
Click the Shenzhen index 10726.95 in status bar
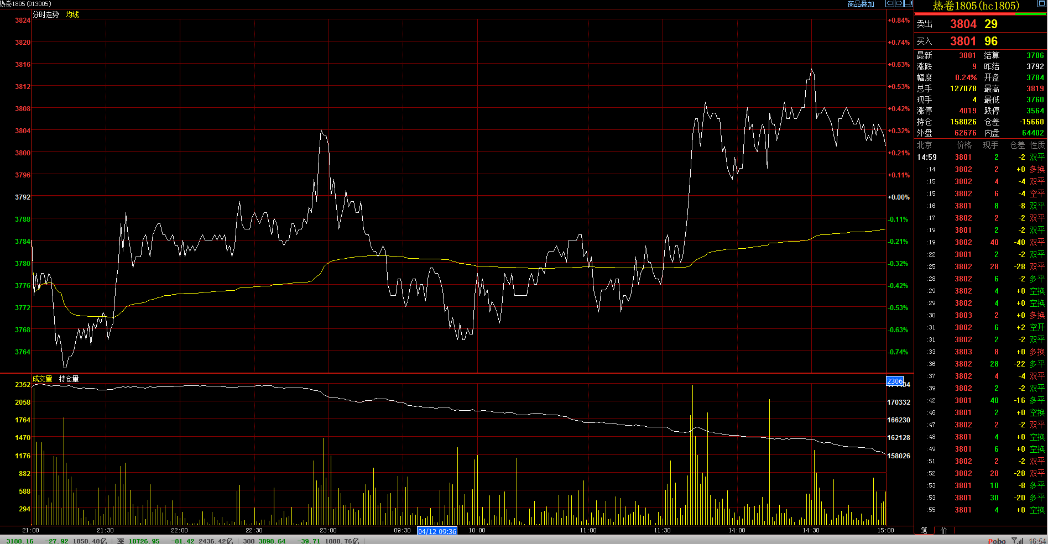144,541
